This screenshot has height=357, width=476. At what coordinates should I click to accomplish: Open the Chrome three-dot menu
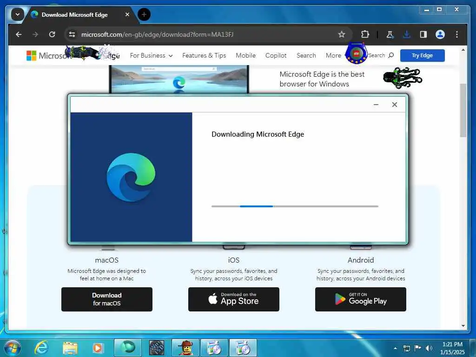coord(456,34)
